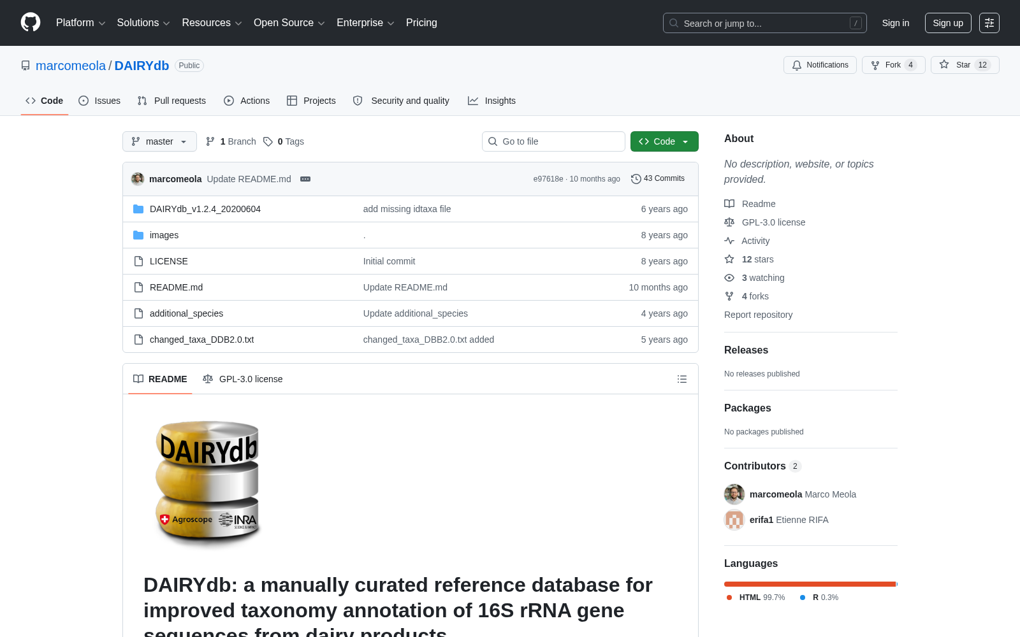Switch to the Projects tab

311,101
